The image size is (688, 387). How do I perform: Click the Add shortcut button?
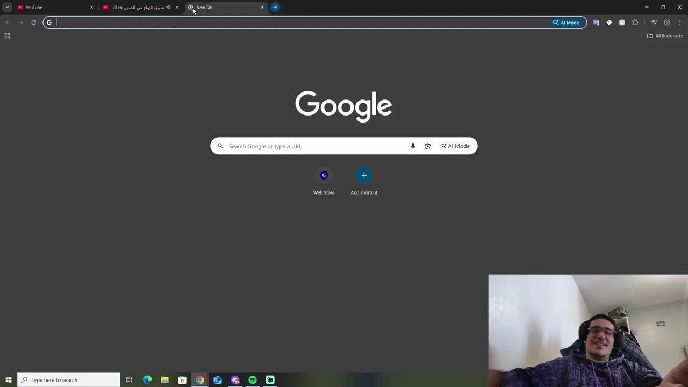point(364,182)
